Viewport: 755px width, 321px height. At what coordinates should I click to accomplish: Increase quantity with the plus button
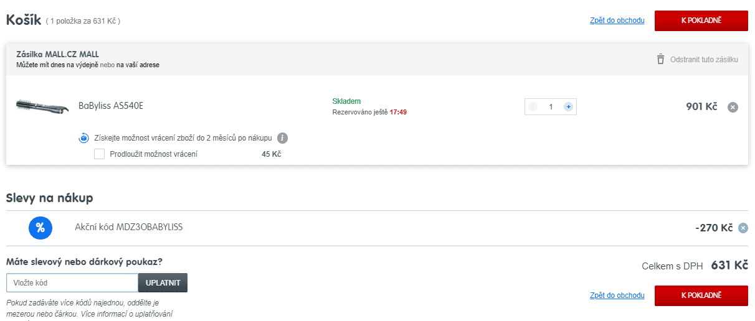(x=568, y=107)
